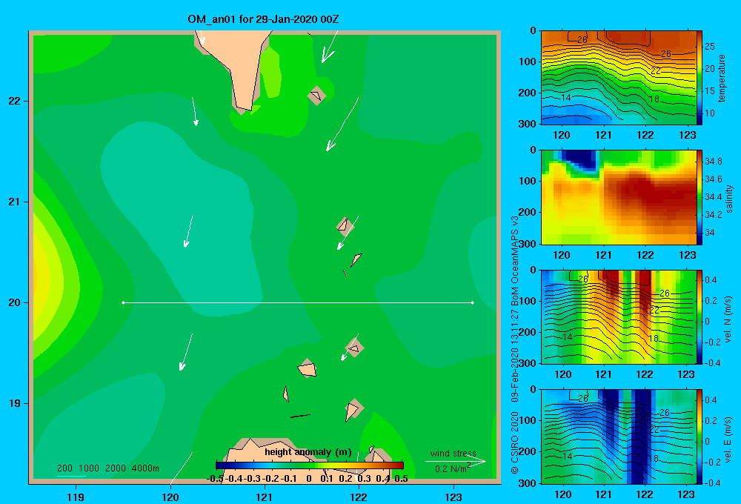Click depth label 300 on salinity panel

526,244
